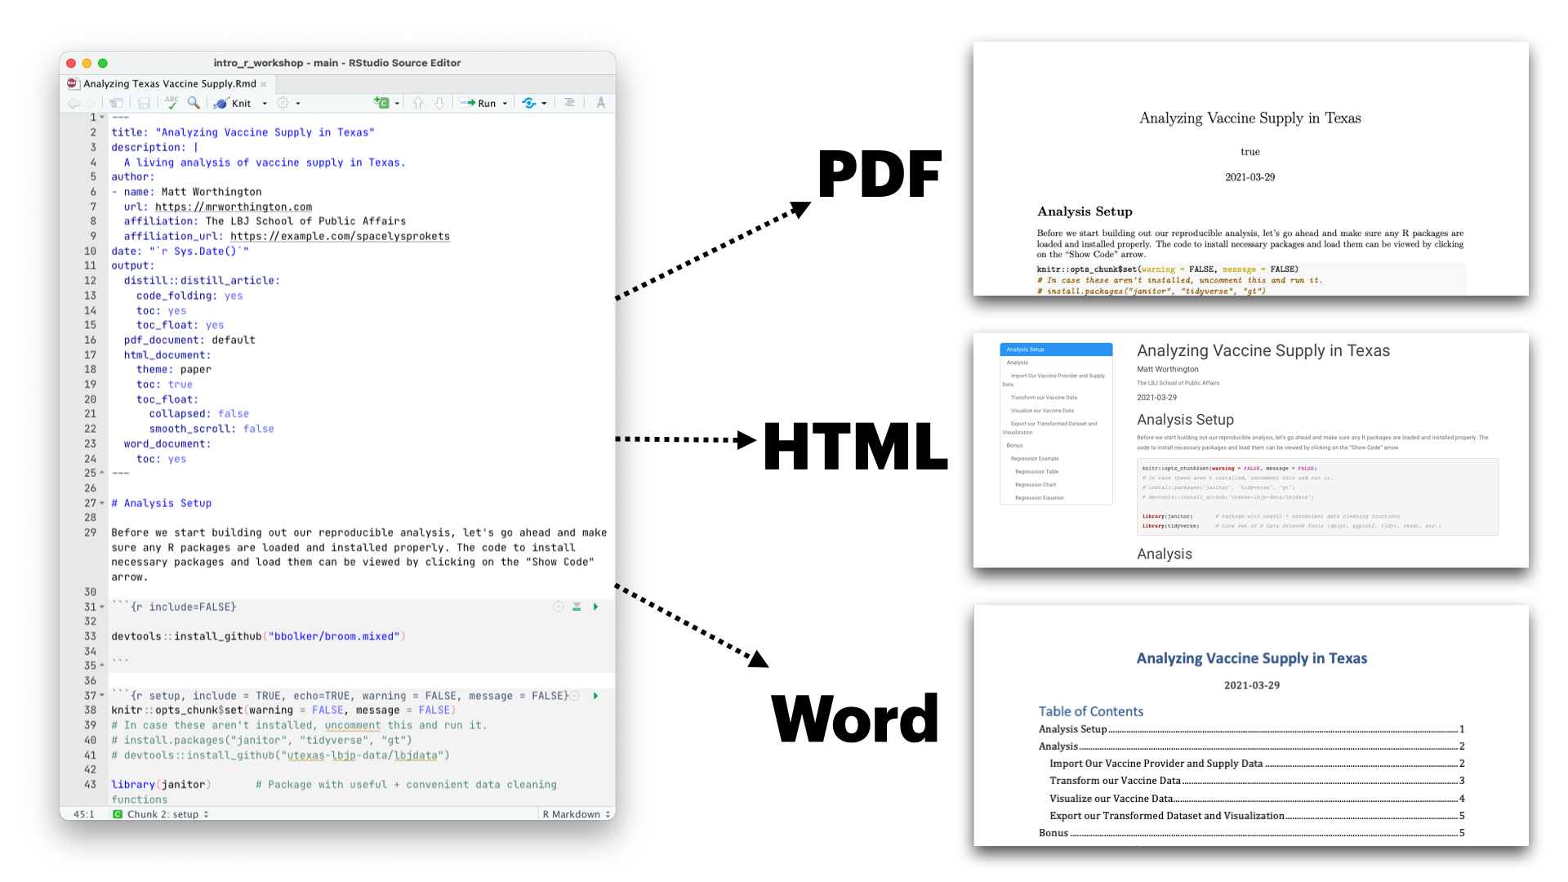
Task: Open chunk options for include=FALSE chunk
Action: (559, 607)
